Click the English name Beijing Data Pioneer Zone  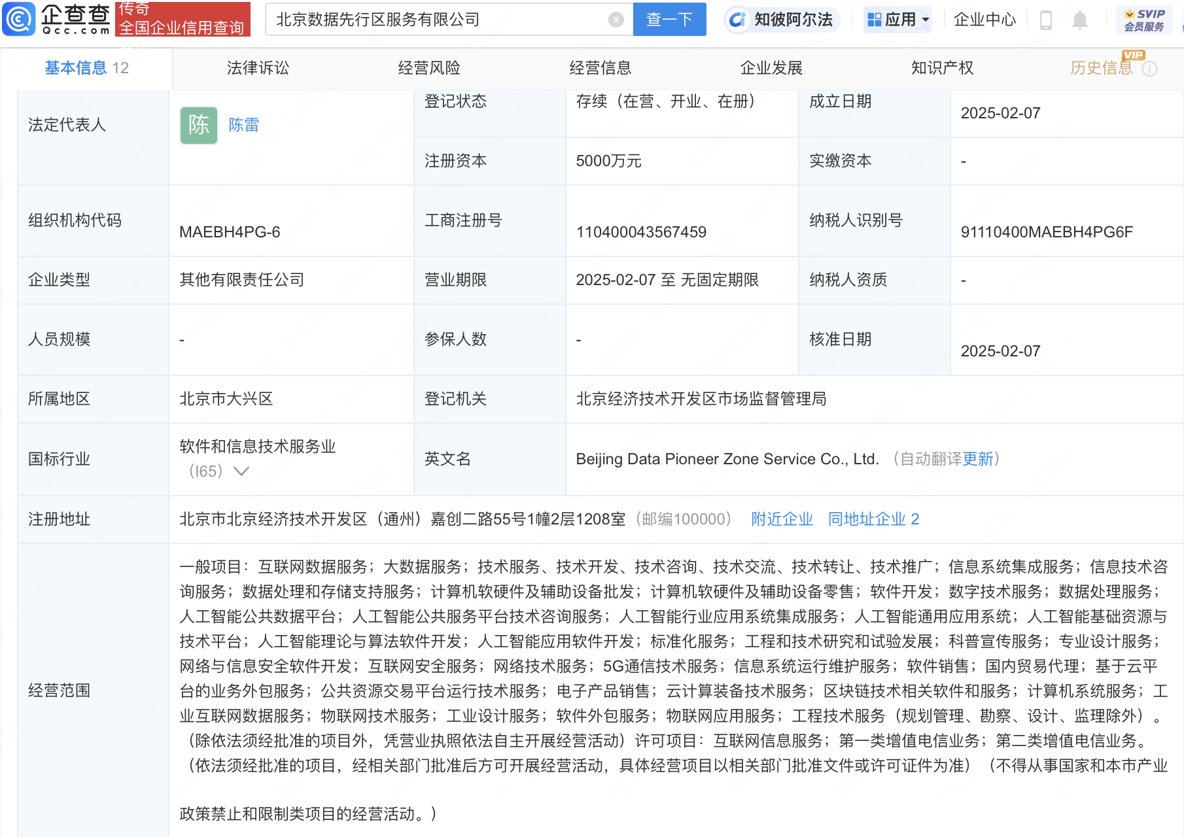click(x=727, y=459)
